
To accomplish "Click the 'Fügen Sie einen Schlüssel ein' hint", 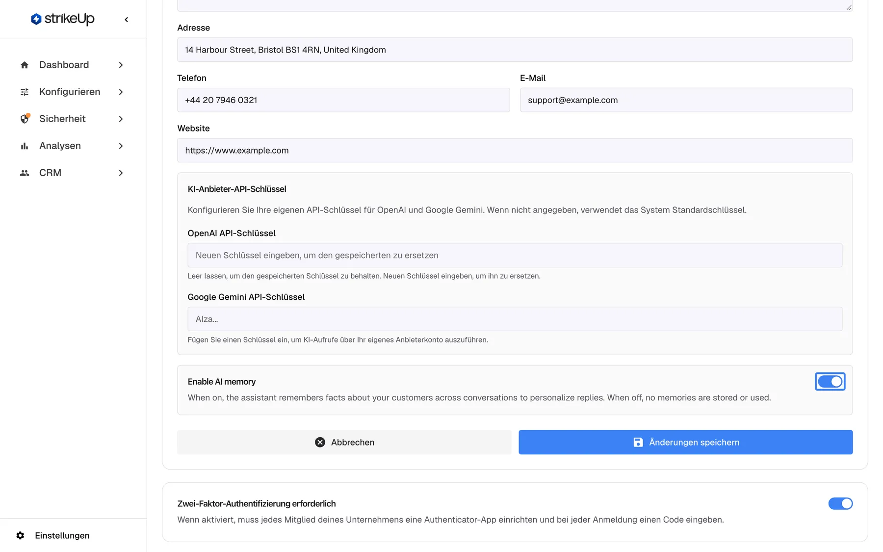I will pos(338,340).
